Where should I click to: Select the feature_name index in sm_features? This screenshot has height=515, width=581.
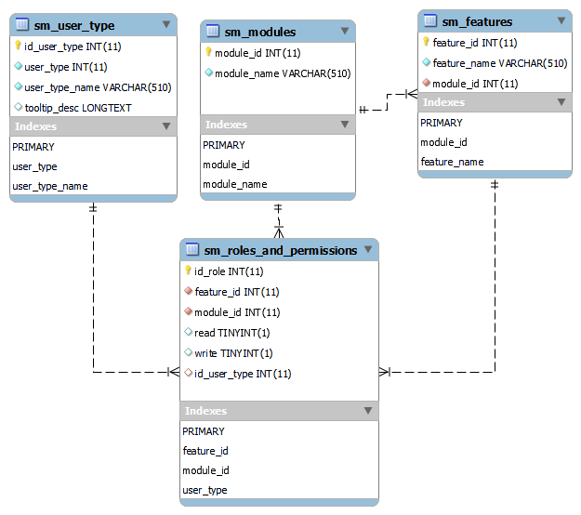pos(452,162)
